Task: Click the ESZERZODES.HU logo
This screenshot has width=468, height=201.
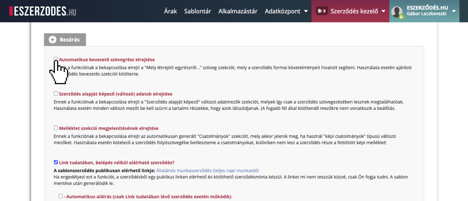Action: click(x=43, y=11)
